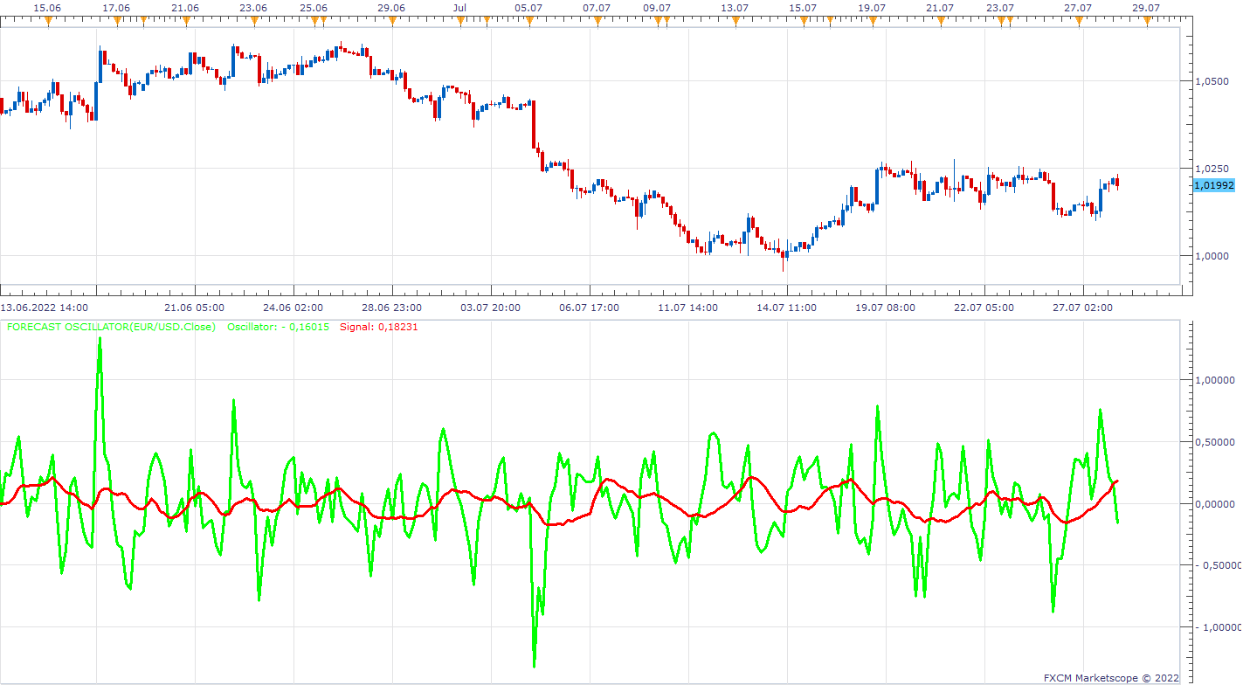1243x685 pixels.
Task: Select the orange marker below 27.07
Action: tap(1078, 22)
